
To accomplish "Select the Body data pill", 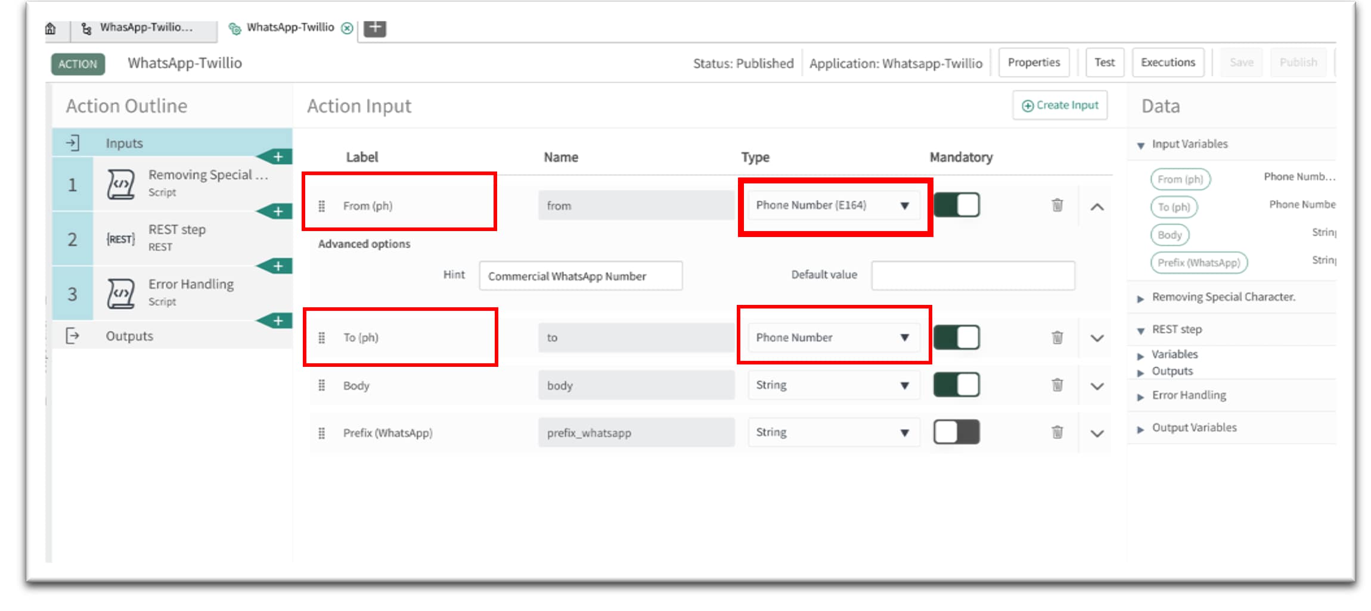I will coord(1170,235).
